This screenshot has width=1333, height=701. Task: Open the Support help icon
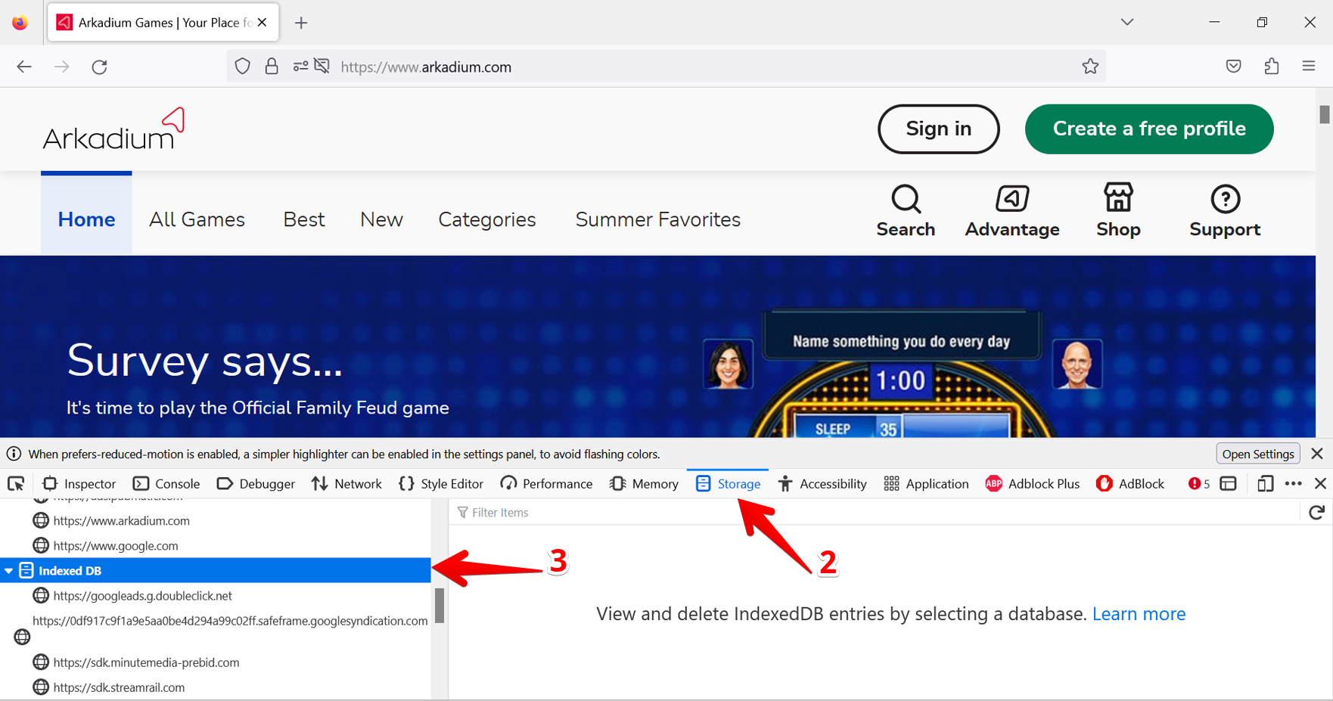(1225, 211)
